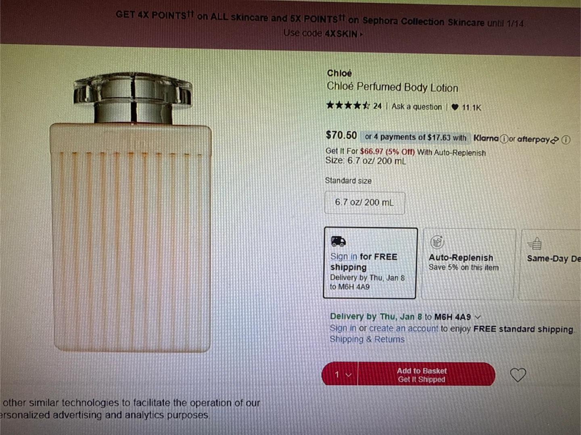This screenshot has width=581, height=435.
Task: Click the delivery truck icon in shipping card
Action: coord(338,241)
